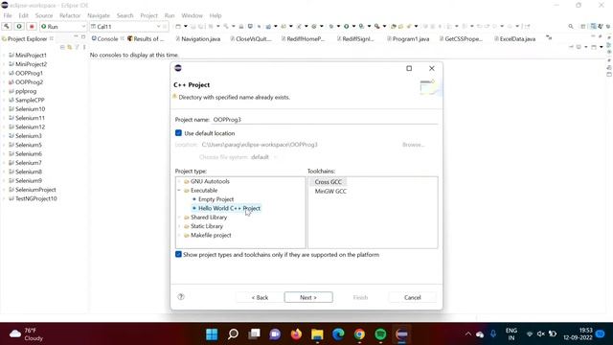Show hidden tray icons chevron
Viewport: 613px width, 345px height.
468,333
